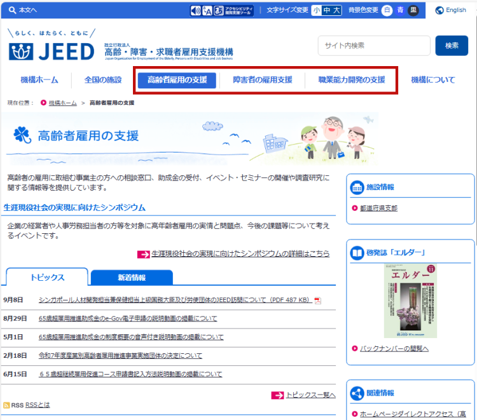This screenshot has width=477, height=420.
Task: Activate the read-aloud speaker icon
Action: pyautogui.click(x=196, y=11)
